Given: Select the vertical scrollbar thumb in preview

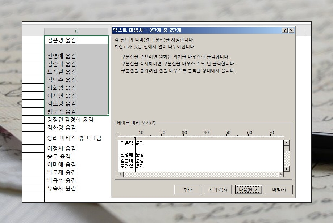Looking at the screenshot, I should click(286, 148).
